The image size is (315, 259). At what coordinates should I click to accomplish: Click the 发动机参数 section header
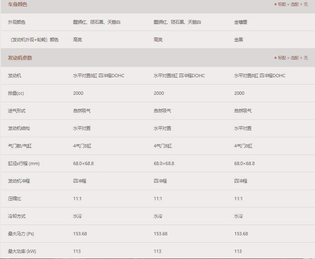[x=20, y=58]
